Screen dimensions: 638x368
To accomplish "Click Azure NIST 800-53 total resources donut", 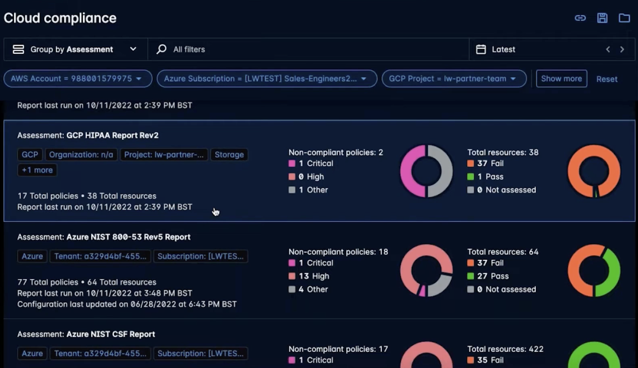I will pyautogui.click(x=594, y=270).
